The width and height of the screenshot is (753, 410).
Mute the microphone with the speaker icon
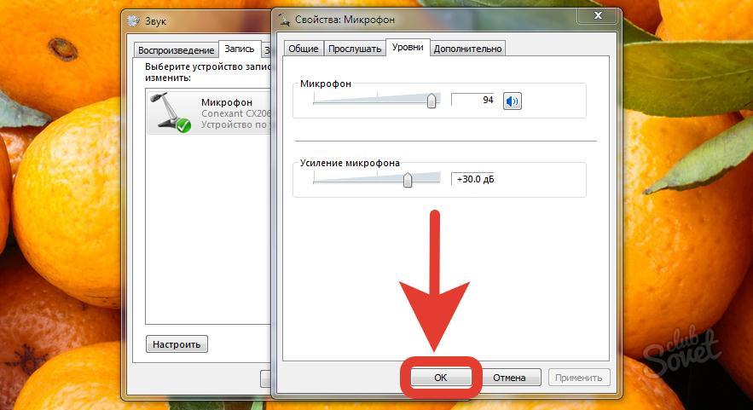513,101
